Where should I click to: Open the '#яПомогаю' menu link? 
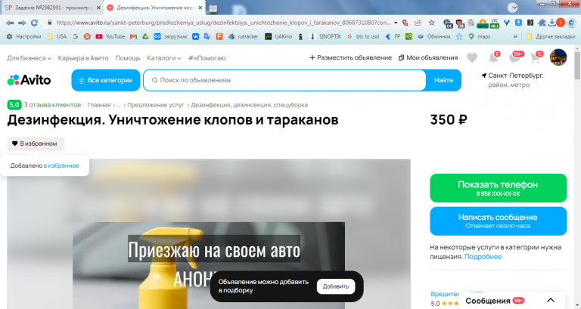pyautogui.click(x=207, y=58)
